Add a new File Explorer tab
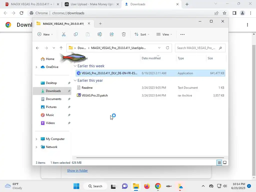This screenshot has width=256, height=192. (100, 24)
